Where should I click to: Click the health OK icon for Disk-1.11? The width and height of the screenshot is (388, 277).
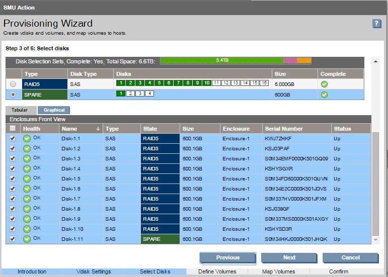coord(27,239)
